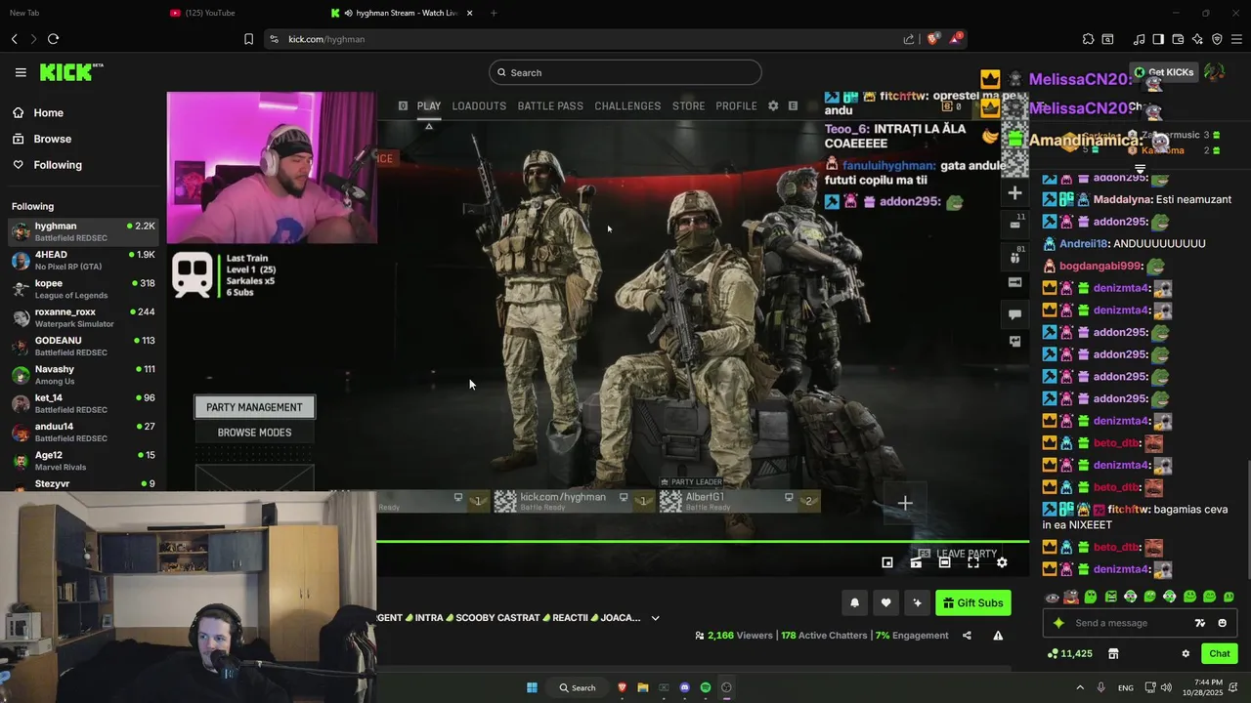
Task: Toggle the browser sidebar panel icon
Action: (x=1158, y=39)
